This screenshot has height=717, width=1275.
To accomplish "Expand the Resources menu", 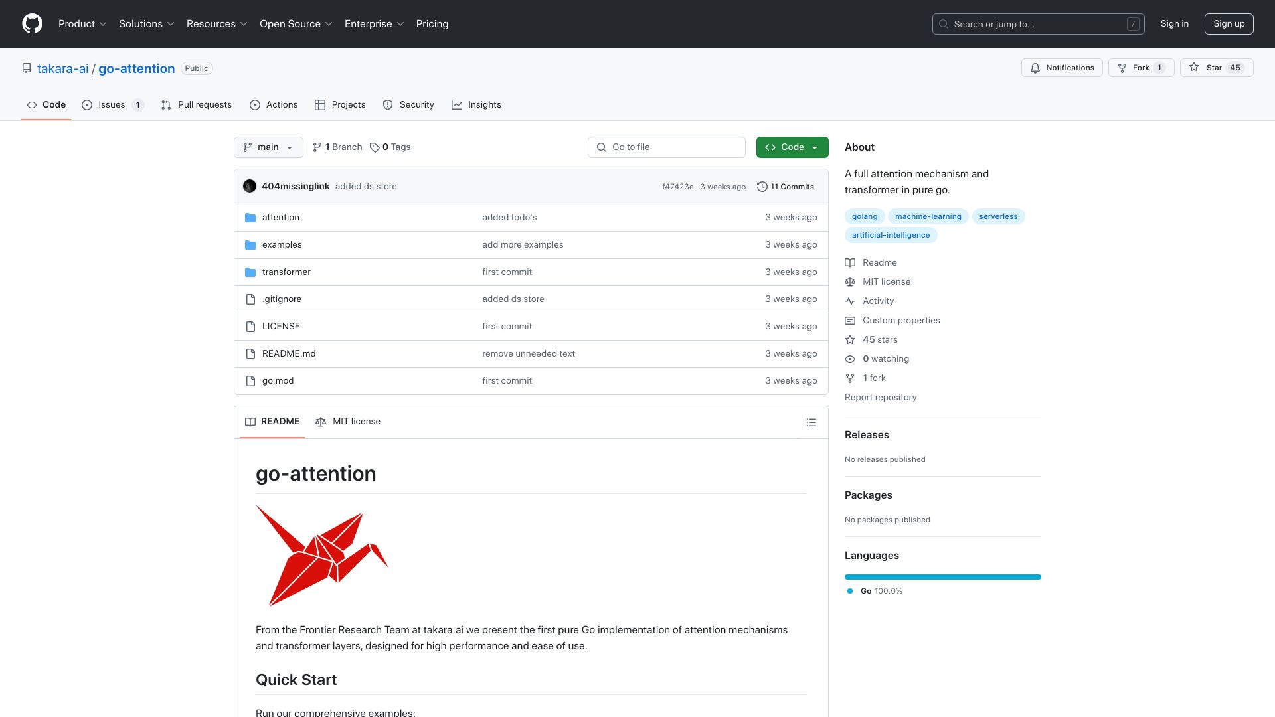I will click(x=217, y=24).
